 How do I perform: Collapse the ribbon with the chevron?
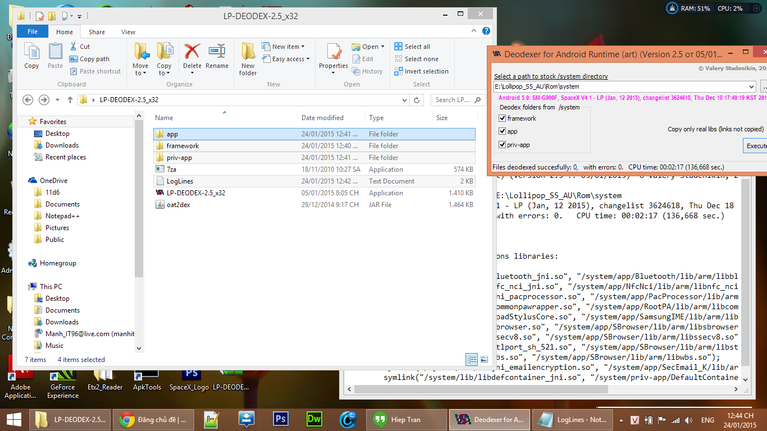(x=475, y=31)
